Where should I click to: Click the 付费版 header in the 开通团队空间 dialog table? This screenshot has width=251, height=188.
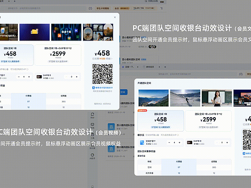pyautogui.click(x=179, y=161)
